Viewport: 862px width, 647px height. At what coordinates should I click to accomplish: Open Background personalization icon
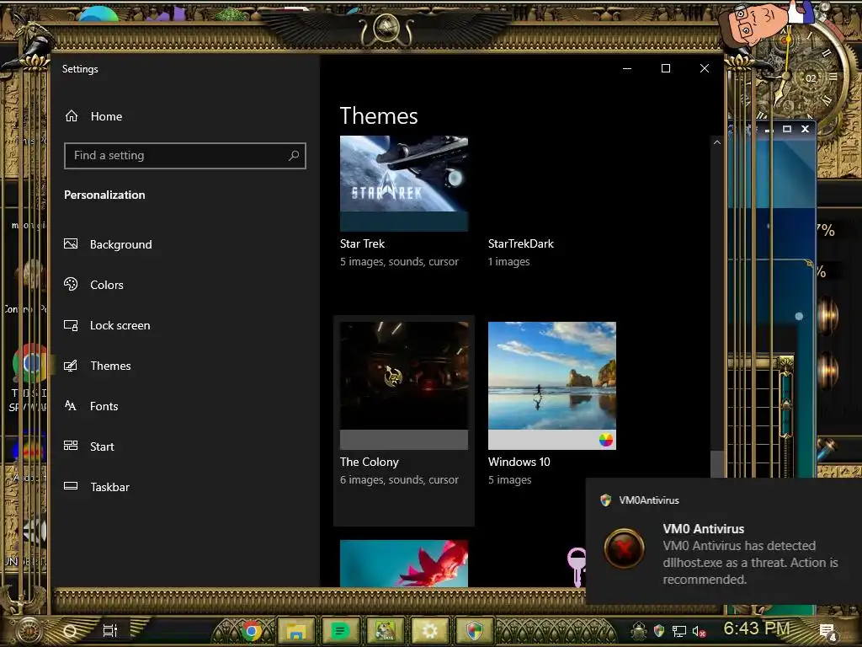[x=71, y=243]
